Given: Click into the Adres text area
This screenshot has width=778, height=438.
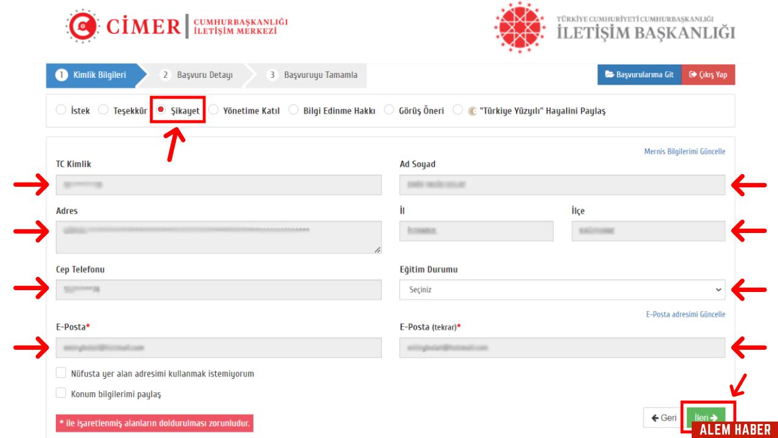Looking at the screenshot, I should tap(219, 237).
